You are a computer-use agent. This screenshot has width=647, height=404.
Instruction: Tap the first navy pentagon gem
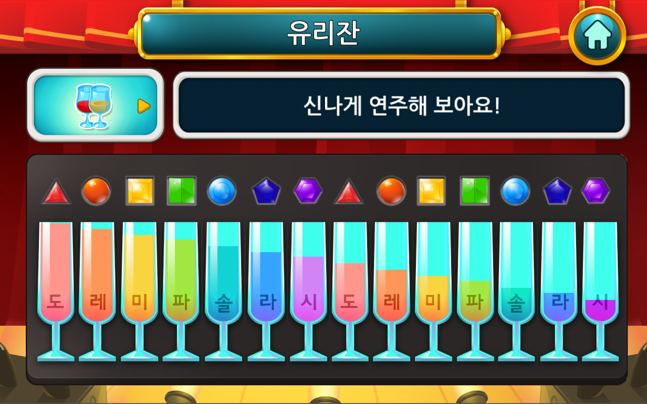point(266,191)
